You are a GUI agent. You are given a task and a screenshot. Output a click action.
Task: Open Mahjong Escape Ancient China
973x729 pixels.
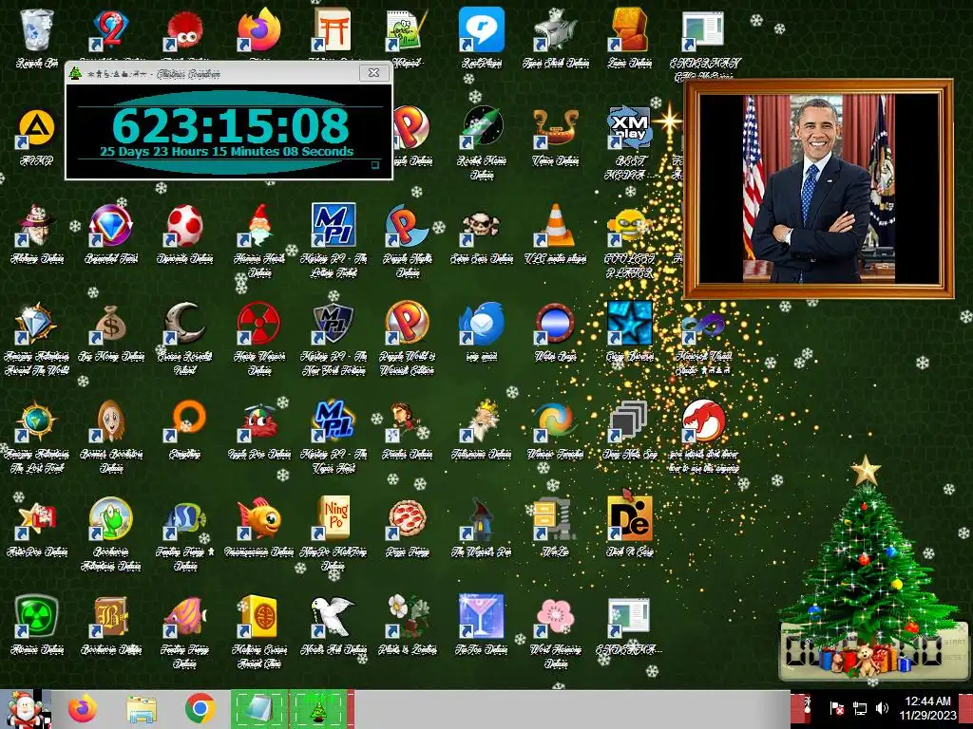click(x=258, y=617)
